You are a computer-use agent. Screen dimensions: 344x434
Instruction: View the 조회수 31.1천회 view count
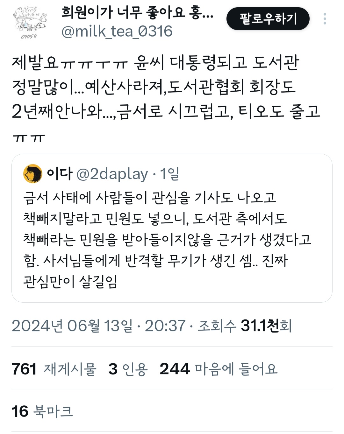245,326
